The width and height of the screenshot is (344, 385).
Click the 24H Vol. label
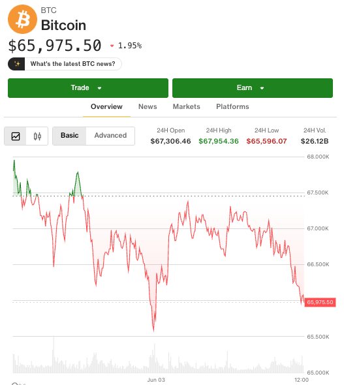(x=315, y=131)
